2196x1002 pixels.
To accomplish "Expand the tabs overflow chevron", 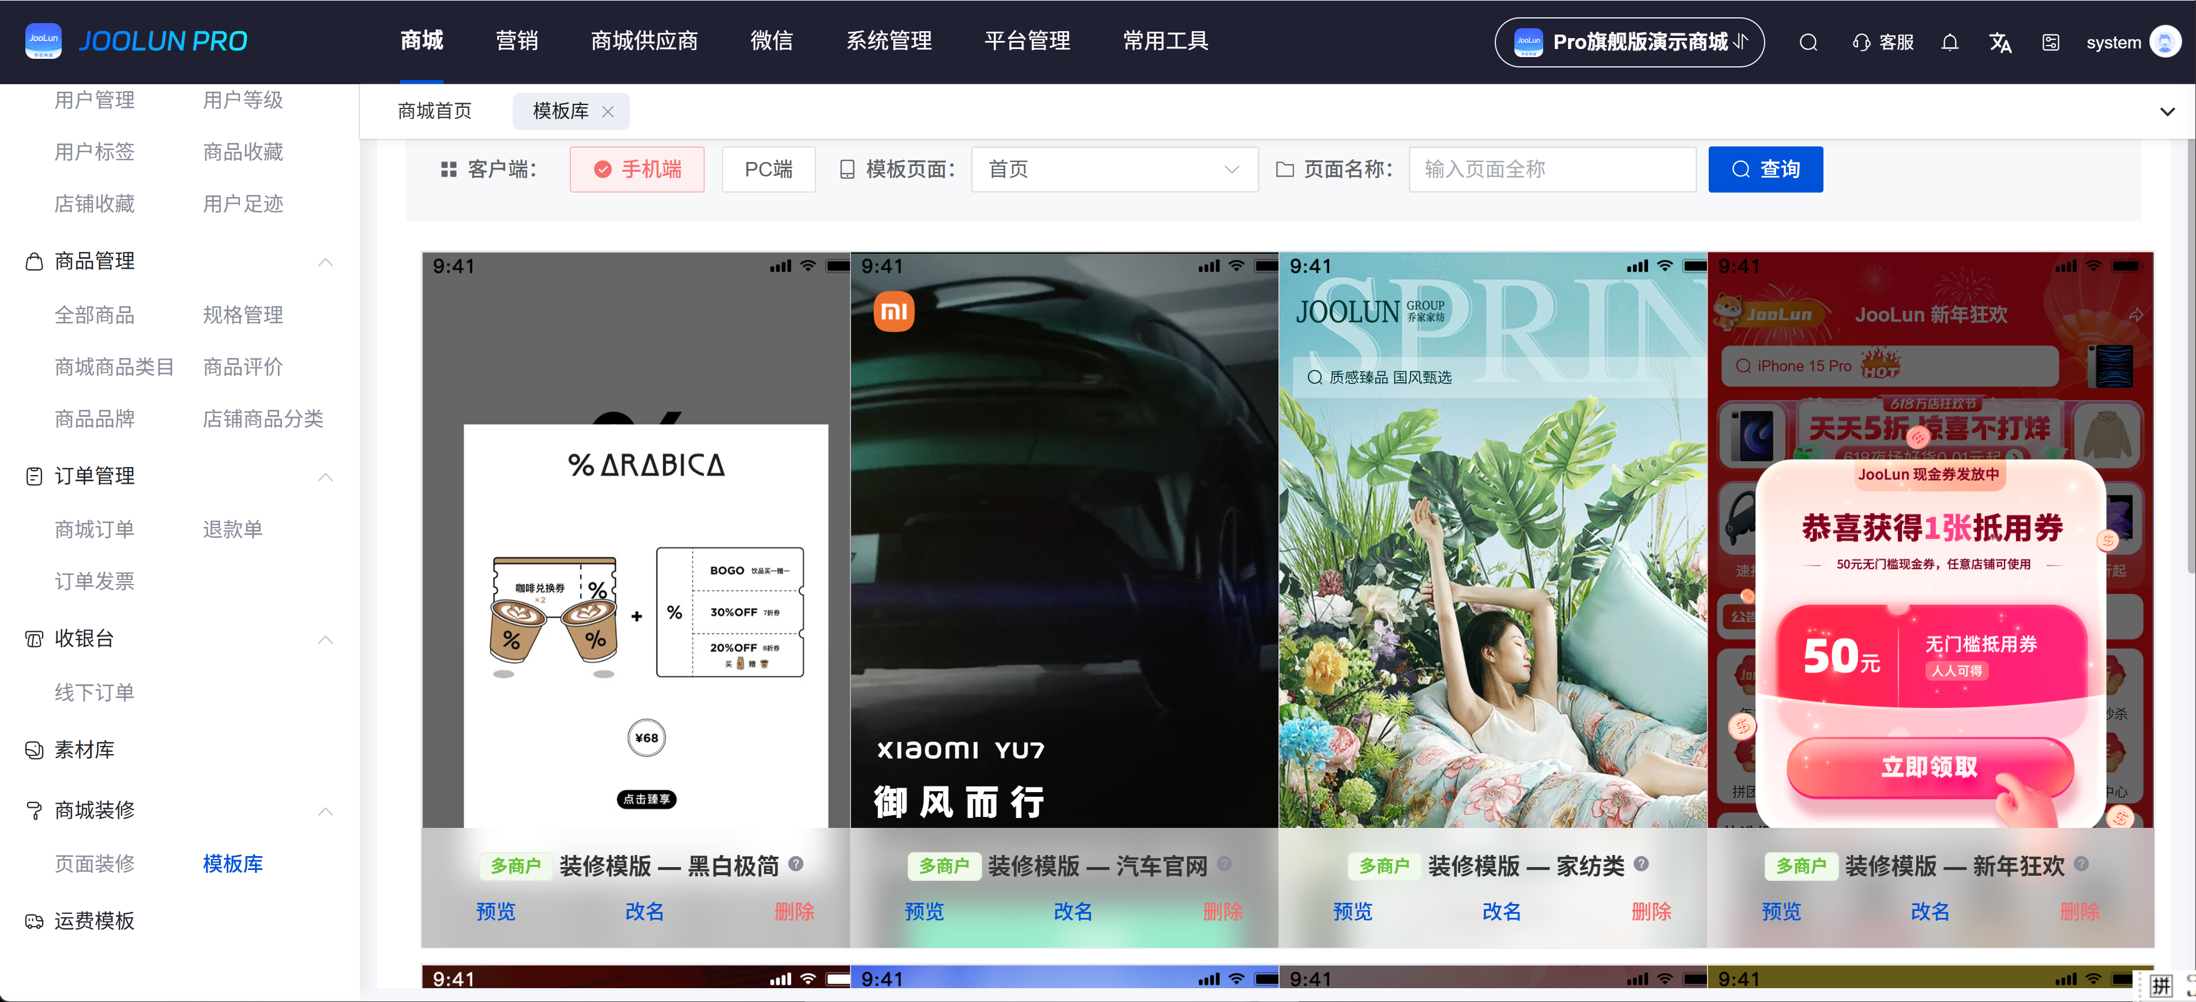I will [2167, 112].
